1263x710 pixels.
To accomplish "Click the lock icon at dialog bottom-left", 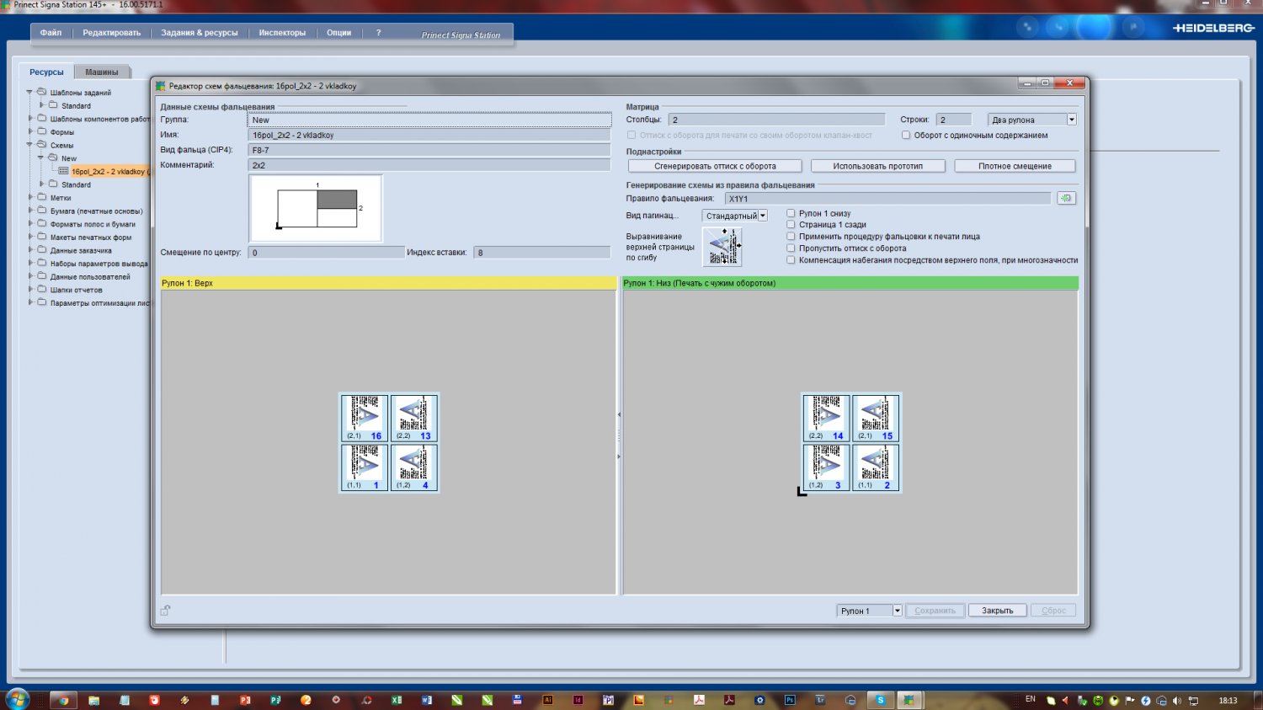I will click(166, 610).
